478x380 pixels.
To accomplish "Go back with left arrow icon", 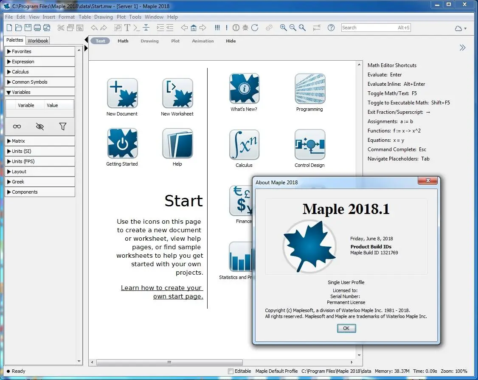I will pyautogui.click(x=184, y=28).
